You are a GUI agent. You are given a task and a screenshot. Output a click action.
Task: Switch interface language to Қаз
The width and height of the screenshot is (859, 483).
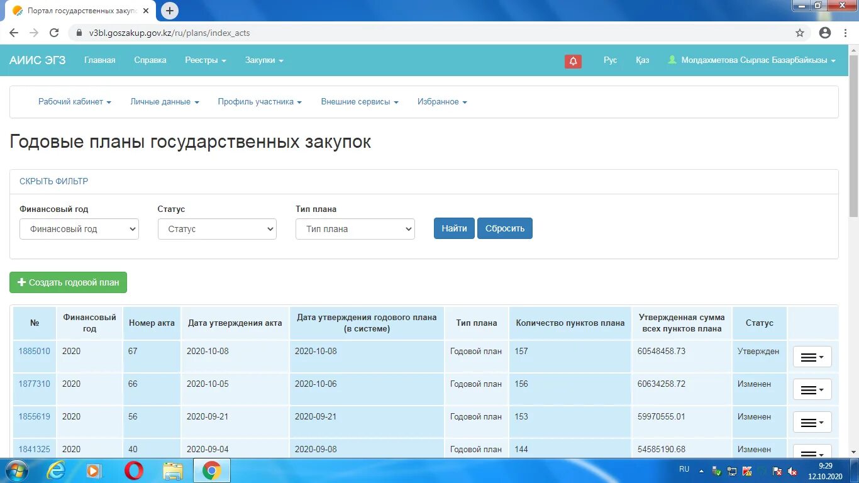642,60
